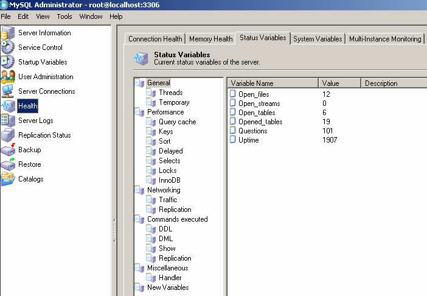Viewport: 427px width, 296px height.
Task: Select Selects status category
Action: 169,161
